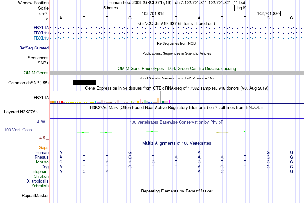Click the 5 bases scale bar label
The width and height of the screenshot is (304, 203).
110,8
